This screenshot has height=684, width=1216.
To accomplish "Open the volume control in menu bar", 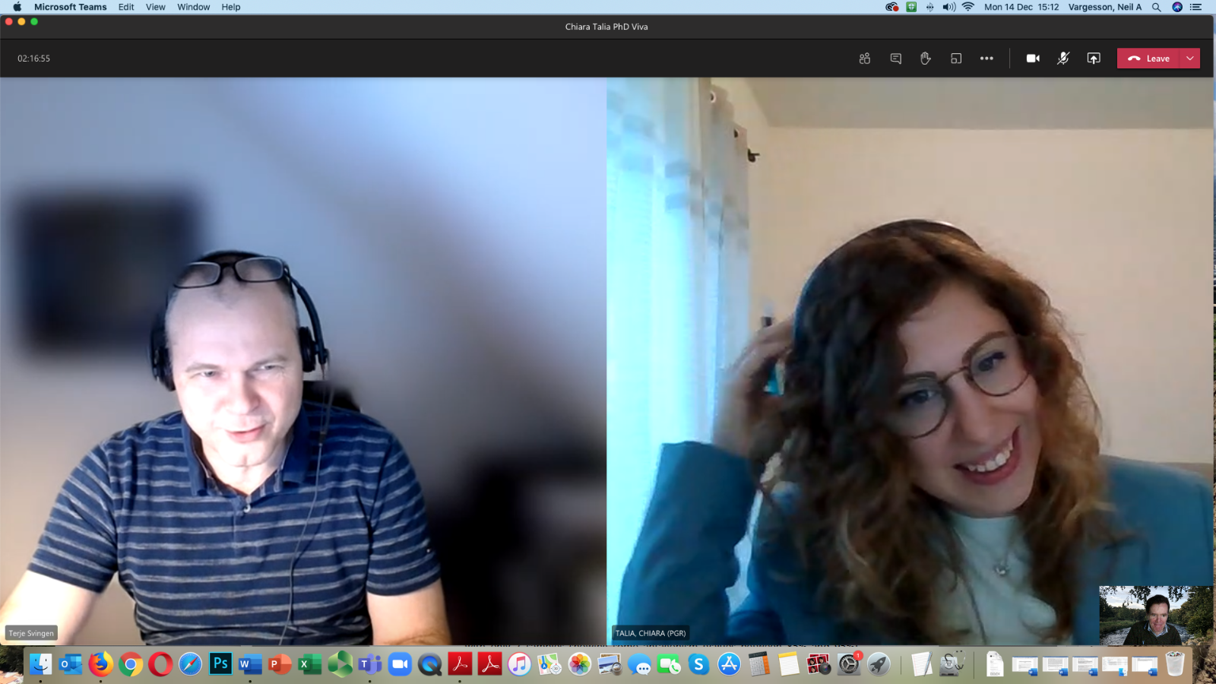I will (x=948, y=7).
